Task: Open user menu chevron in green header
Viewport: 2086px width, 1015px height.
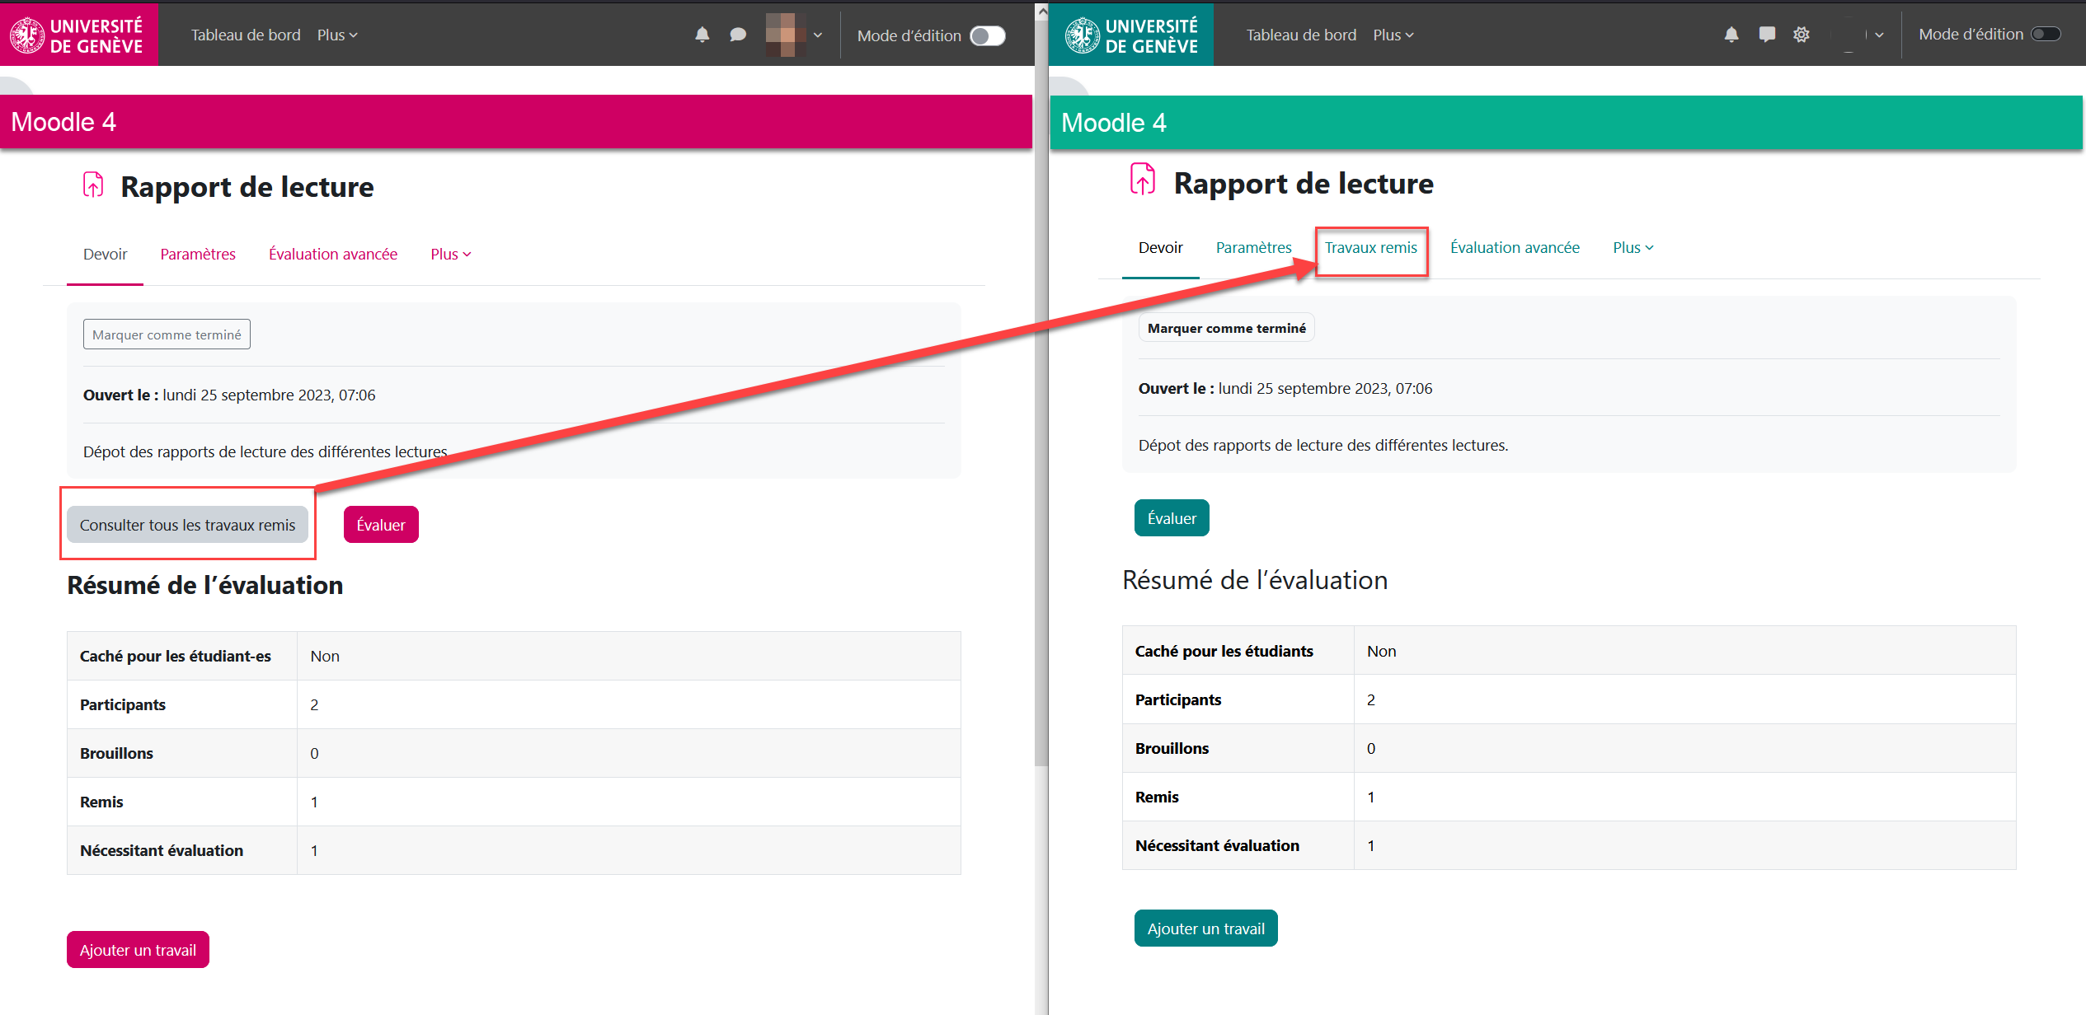Action: point(1879,35)
